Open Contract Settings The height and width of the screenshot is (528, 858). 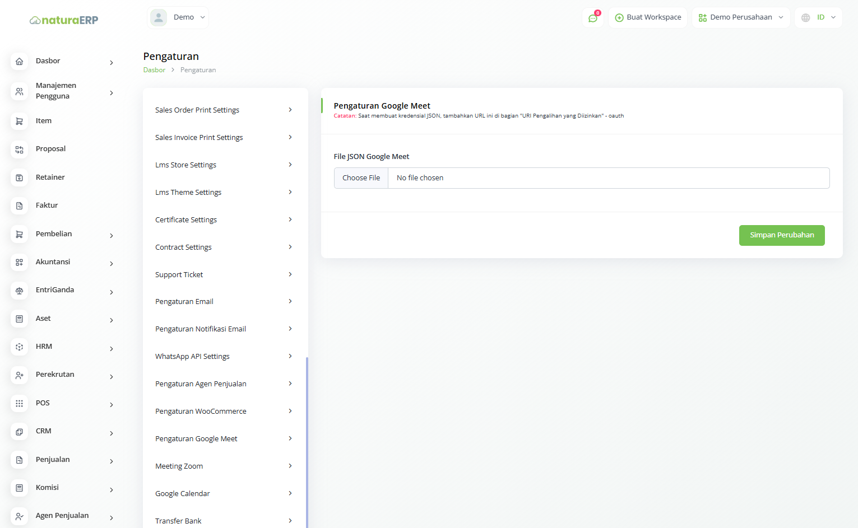tap(224, 247)
